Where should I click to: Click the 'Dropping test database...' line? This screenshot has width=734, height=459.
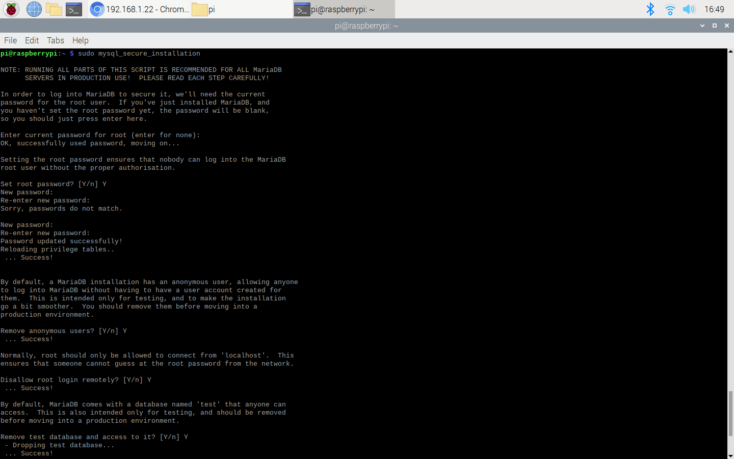[60, 445]
